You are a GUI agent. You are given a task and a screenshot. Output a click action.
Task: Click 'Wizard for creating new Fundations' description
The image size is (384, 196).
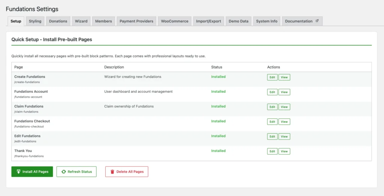133,77
